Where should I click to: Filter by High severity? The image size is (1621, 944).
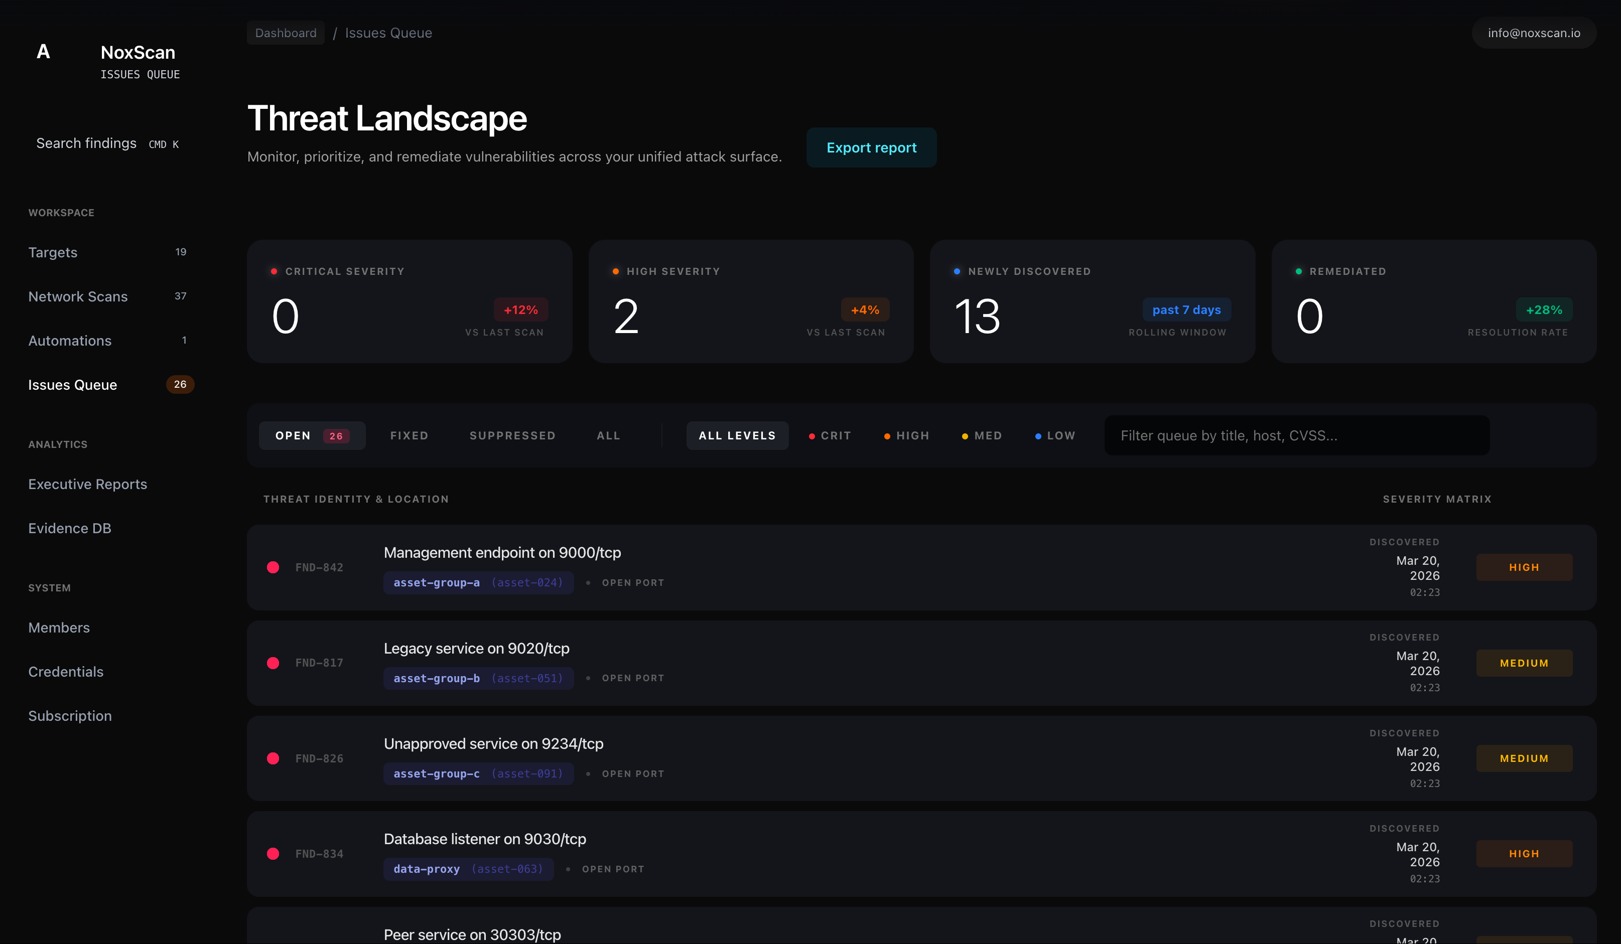[x=906, y=435]
